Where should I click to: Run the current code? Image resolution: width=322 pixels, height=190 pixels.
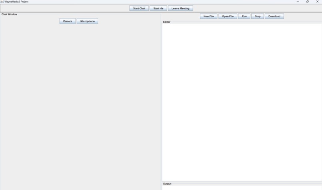(x=244, y=16)
